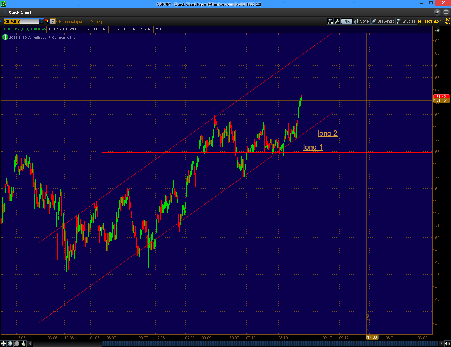Open the color link clipboard icon
451x347 pixels.
coord(47,21)
